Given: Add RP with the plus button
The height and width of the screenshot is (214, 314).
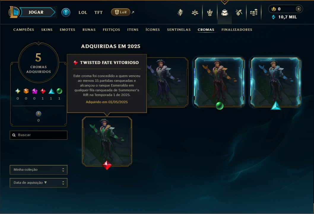Looking at the screenshot, I should pyautogui.click(x=298, y=9).
